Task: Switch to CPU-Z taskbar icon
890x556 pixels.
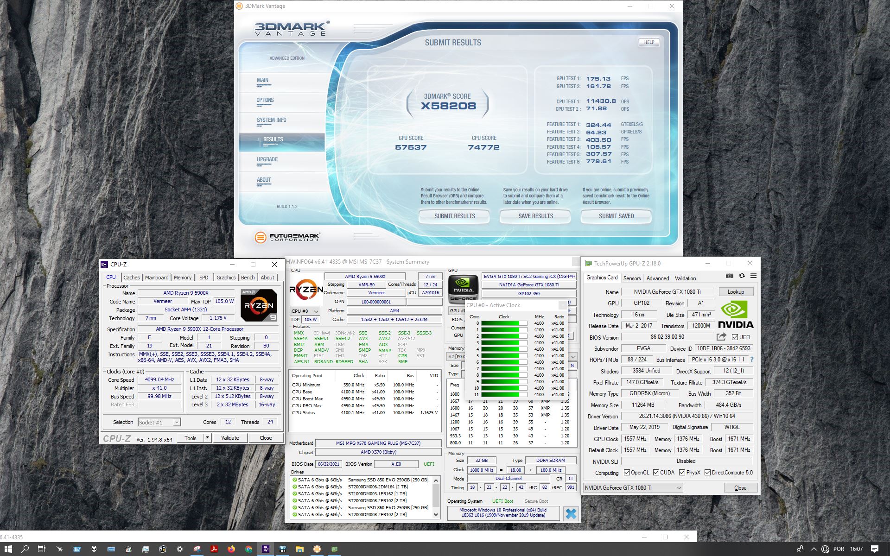Action: point(266,549)
